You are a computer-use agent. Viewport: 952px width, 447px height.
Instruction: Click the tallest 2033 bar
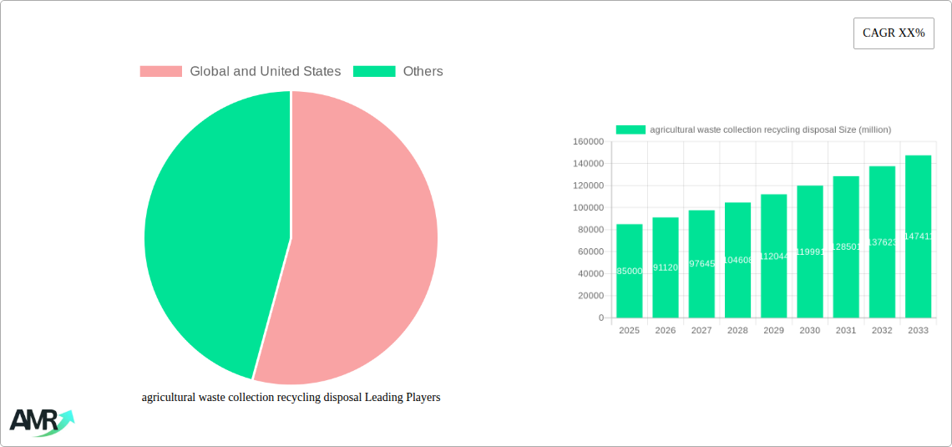click(918, 236)
